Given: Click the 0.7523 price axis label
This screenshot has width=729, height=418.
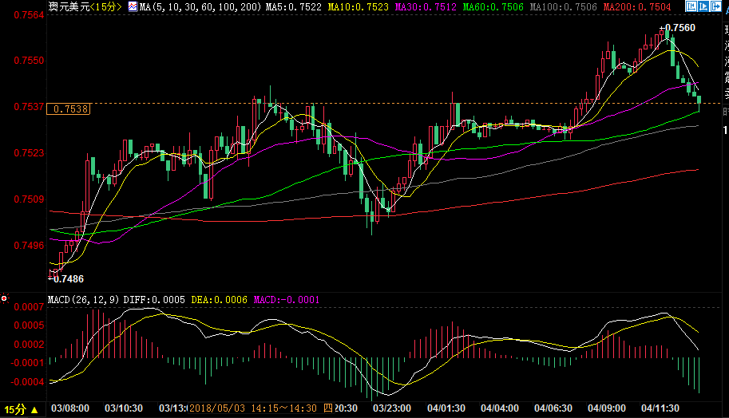Looking at the screenshot, I should pyautogui.click(x=29, y=153).
